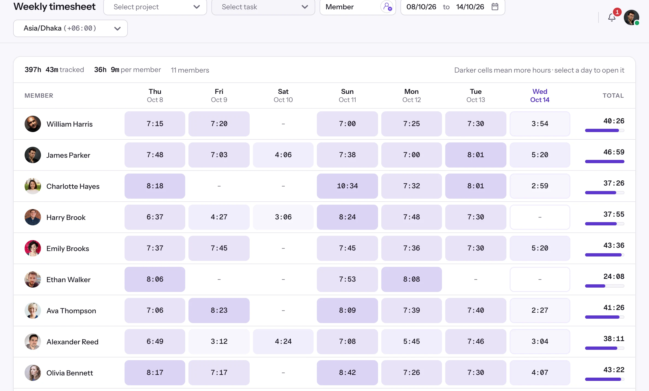Select the Fri Oct 9 column header
The image size is (649, 391).
point(219,95)
